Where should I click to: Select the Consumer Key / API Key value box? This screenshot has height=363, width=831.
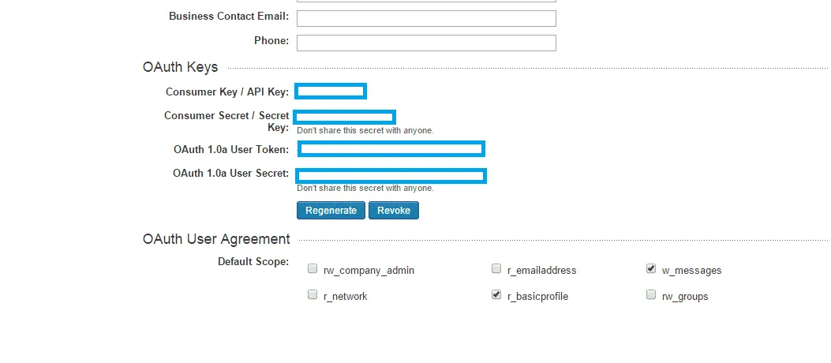coord(331,92)
